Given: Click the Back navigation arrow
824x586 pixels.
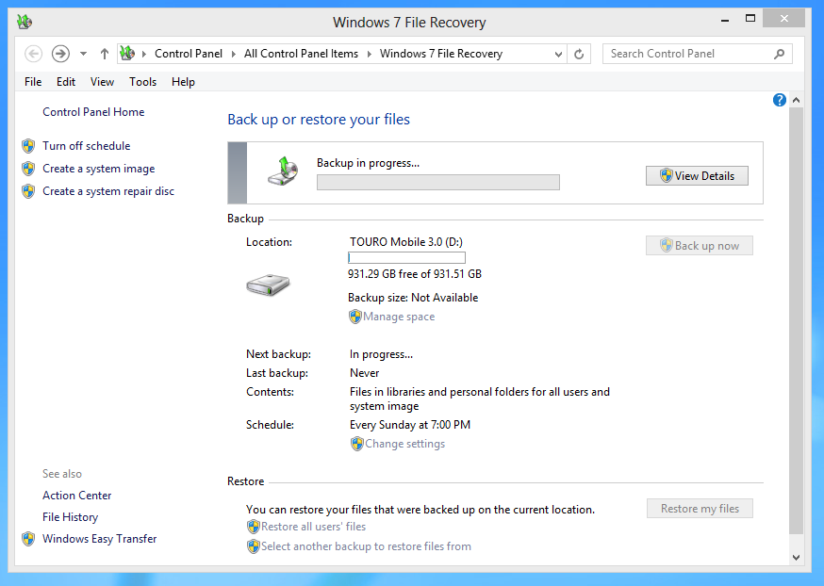Looking at the screenshot, I should (x=33, y=54).
